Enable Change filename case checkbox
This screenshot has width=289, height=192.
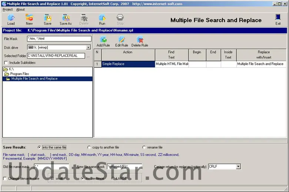pos(5,179)
